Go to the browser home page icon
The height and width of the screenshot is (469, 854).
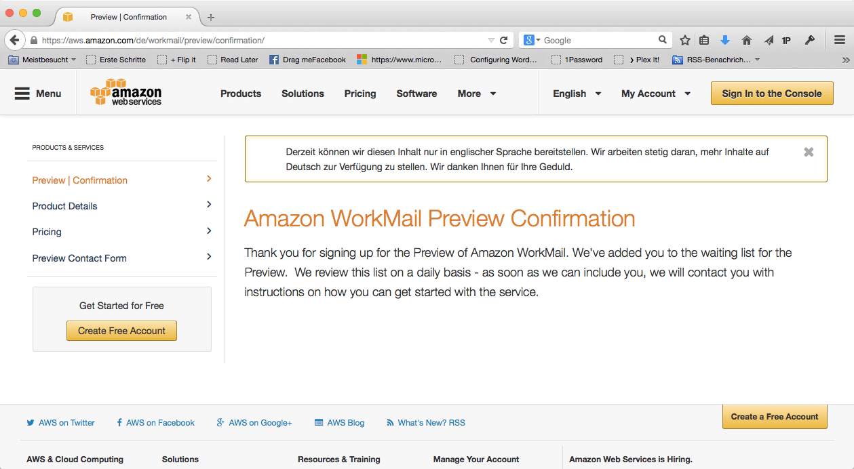click(x=747, y=40)
